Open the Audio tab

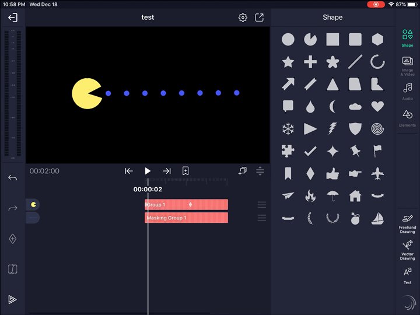pos(407,92)
